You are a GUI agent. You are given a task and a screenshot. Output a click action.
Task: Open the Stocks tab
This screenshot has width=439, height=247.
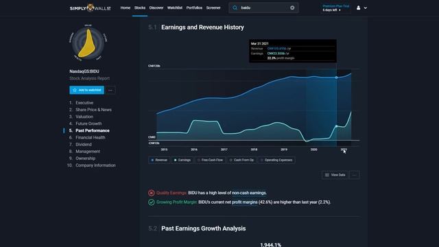click(x=140, y=8)
